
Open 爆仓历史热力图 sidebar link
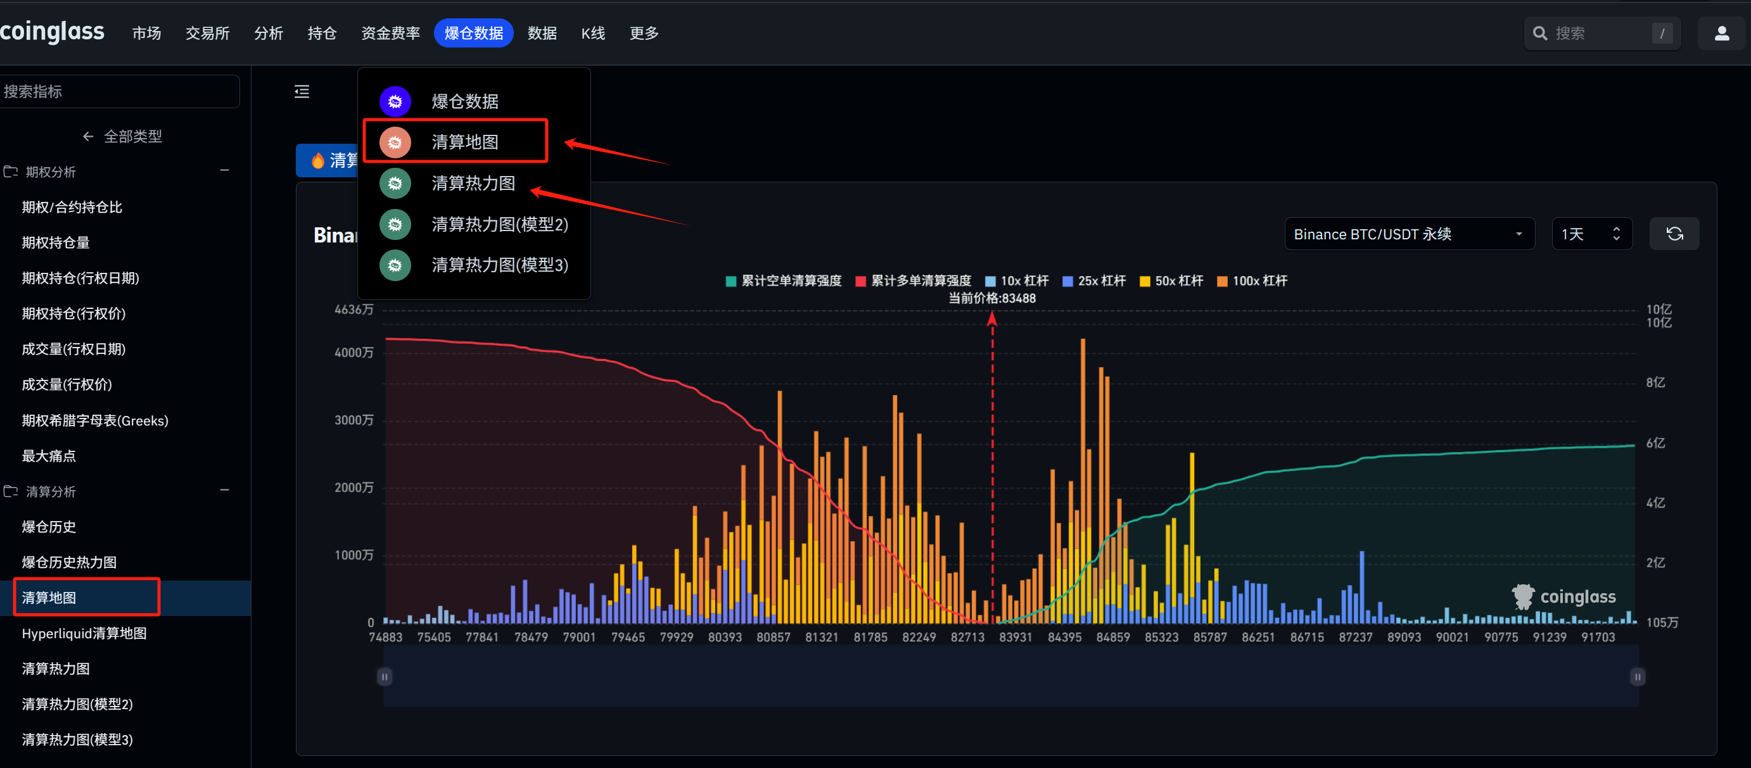pos(69,562)
